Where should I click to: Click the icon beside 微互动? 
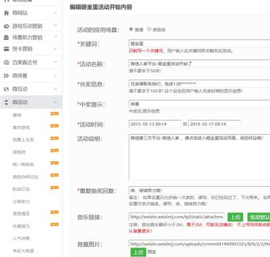tap(6, 89)
